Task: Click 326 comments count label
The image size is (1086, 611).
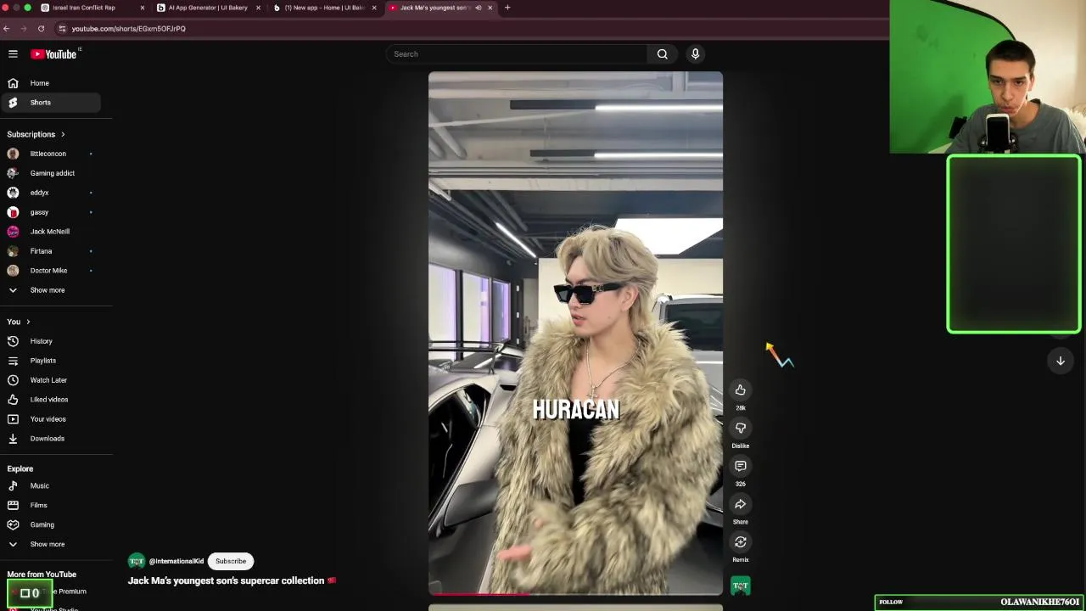Action: point(741,484)
